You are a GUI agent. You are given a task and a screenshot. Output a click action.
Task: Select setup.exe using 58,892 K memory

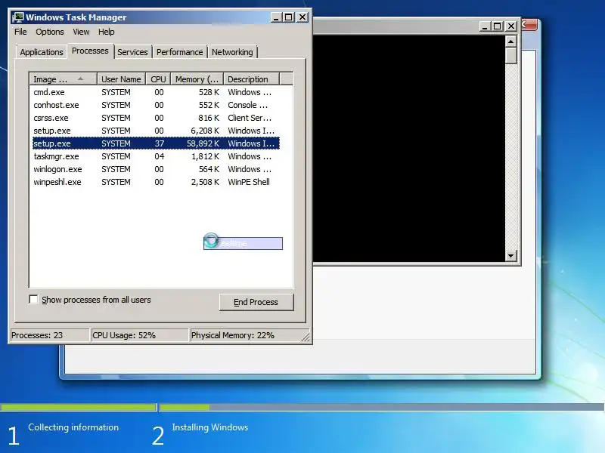[156, 143]
